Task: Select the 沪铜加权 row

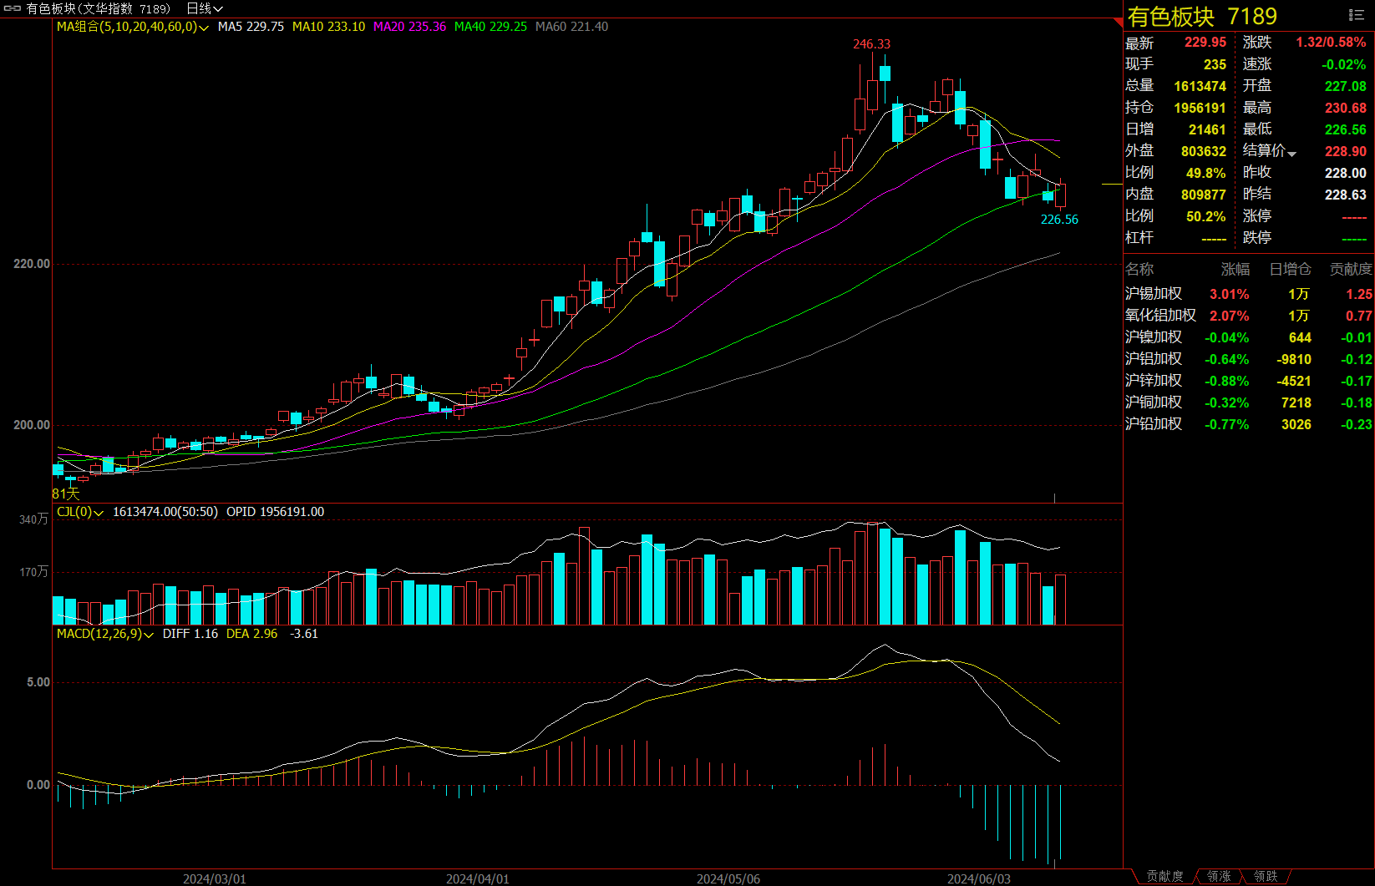Action: pyautogui.click(x=1249, y=402)
